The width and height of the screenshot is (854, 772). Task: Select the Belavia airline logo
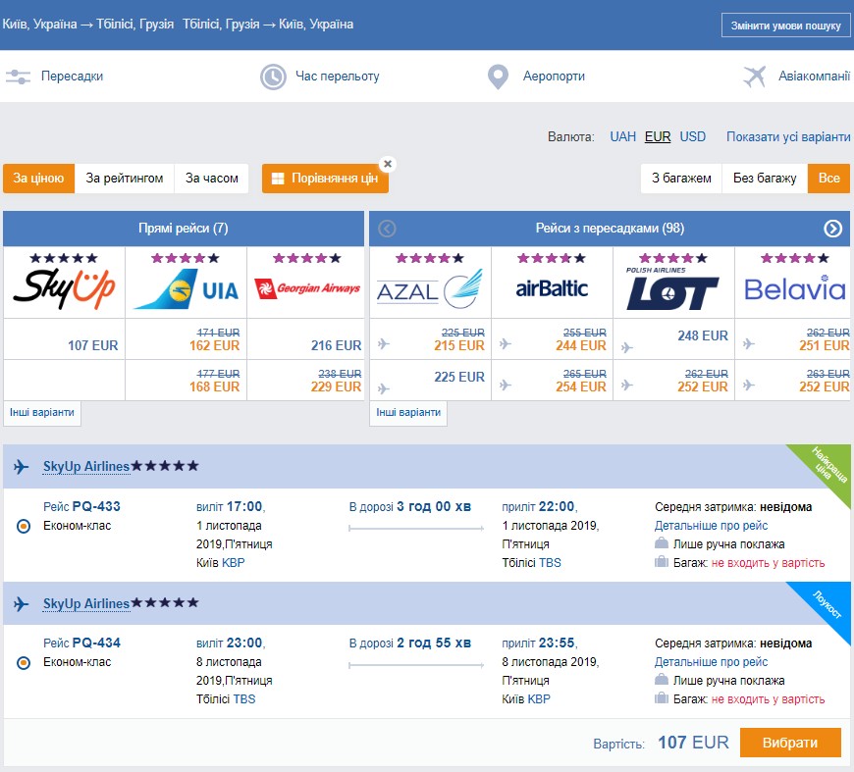click(795, 288)
